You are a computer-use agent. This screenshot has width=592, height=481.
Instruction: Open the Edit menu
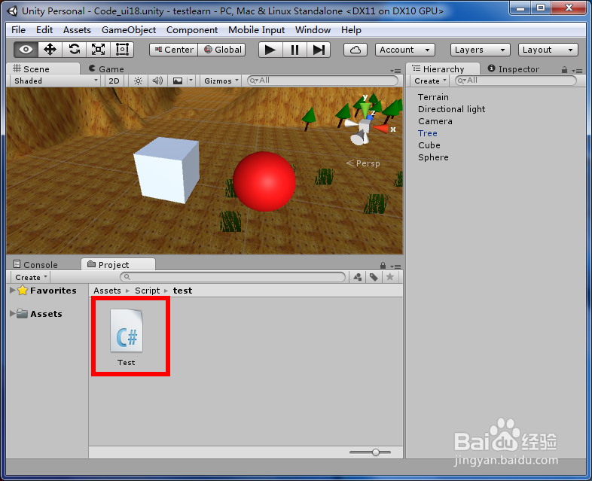pyautogui.click(x=44, y=30)
